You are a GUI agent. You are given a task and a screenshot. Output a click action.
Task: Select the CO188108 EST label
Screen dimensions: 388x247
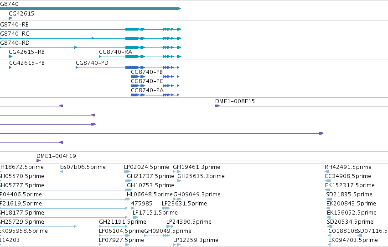(343, 231)
